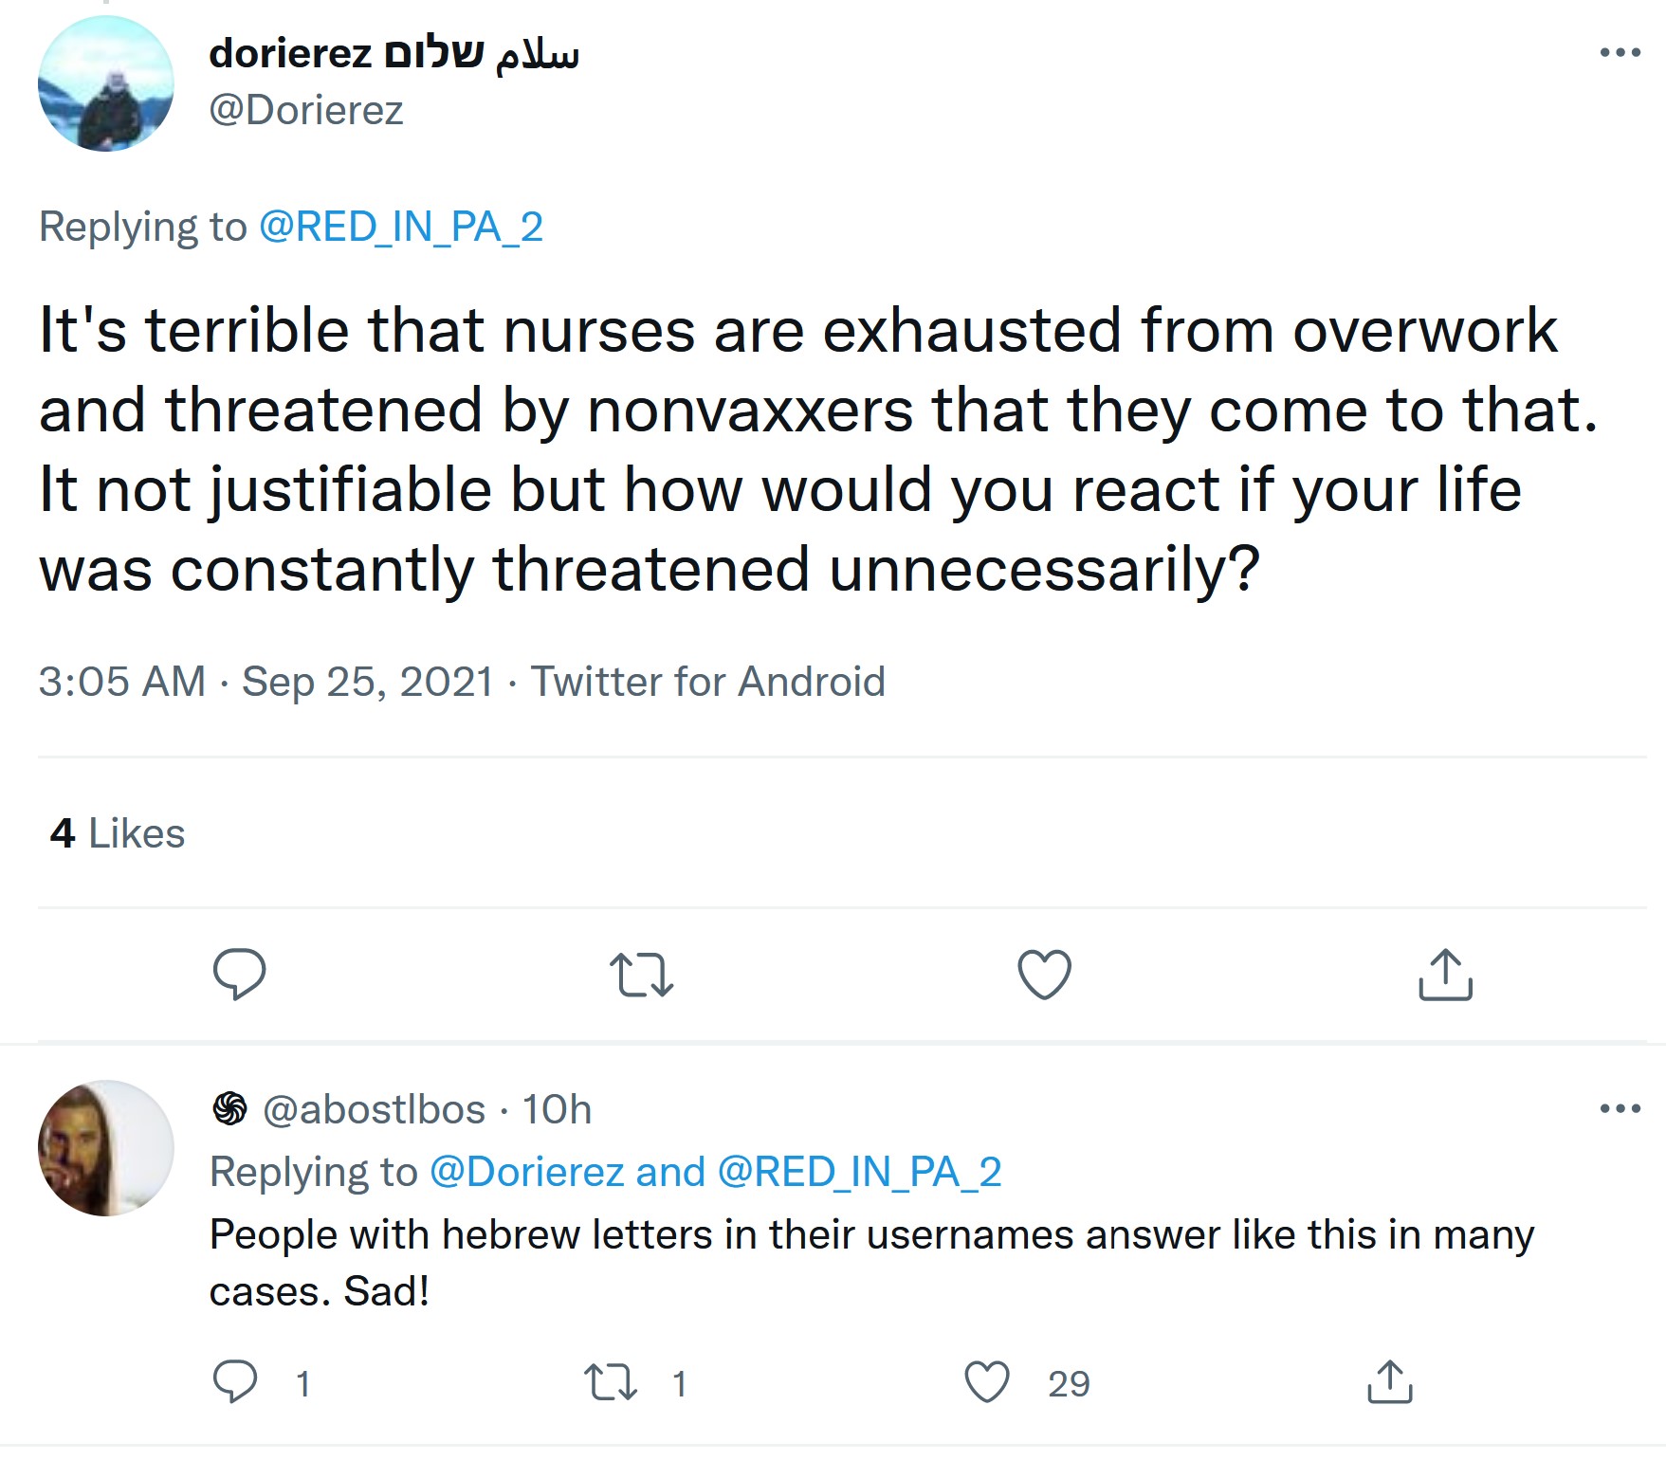Open @Dorierez mention in the reply

(527, 1173)
